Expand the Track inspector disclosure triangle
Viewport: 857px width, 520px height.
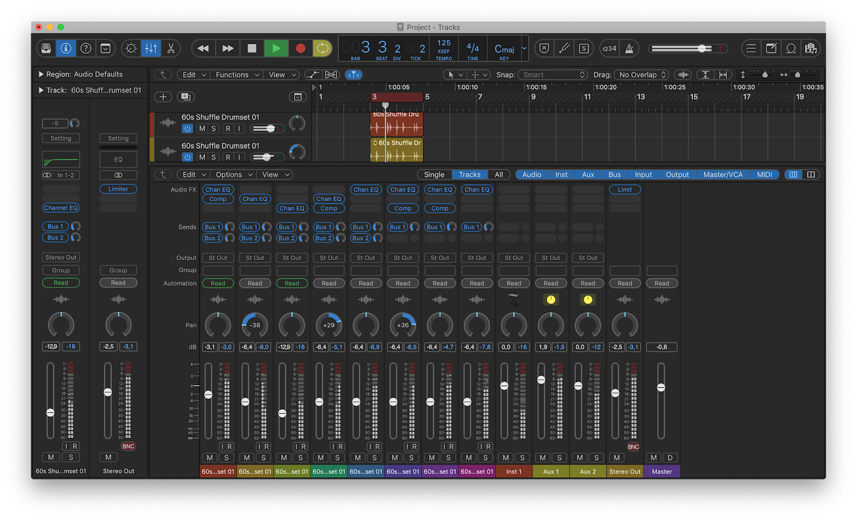[41, 90]
